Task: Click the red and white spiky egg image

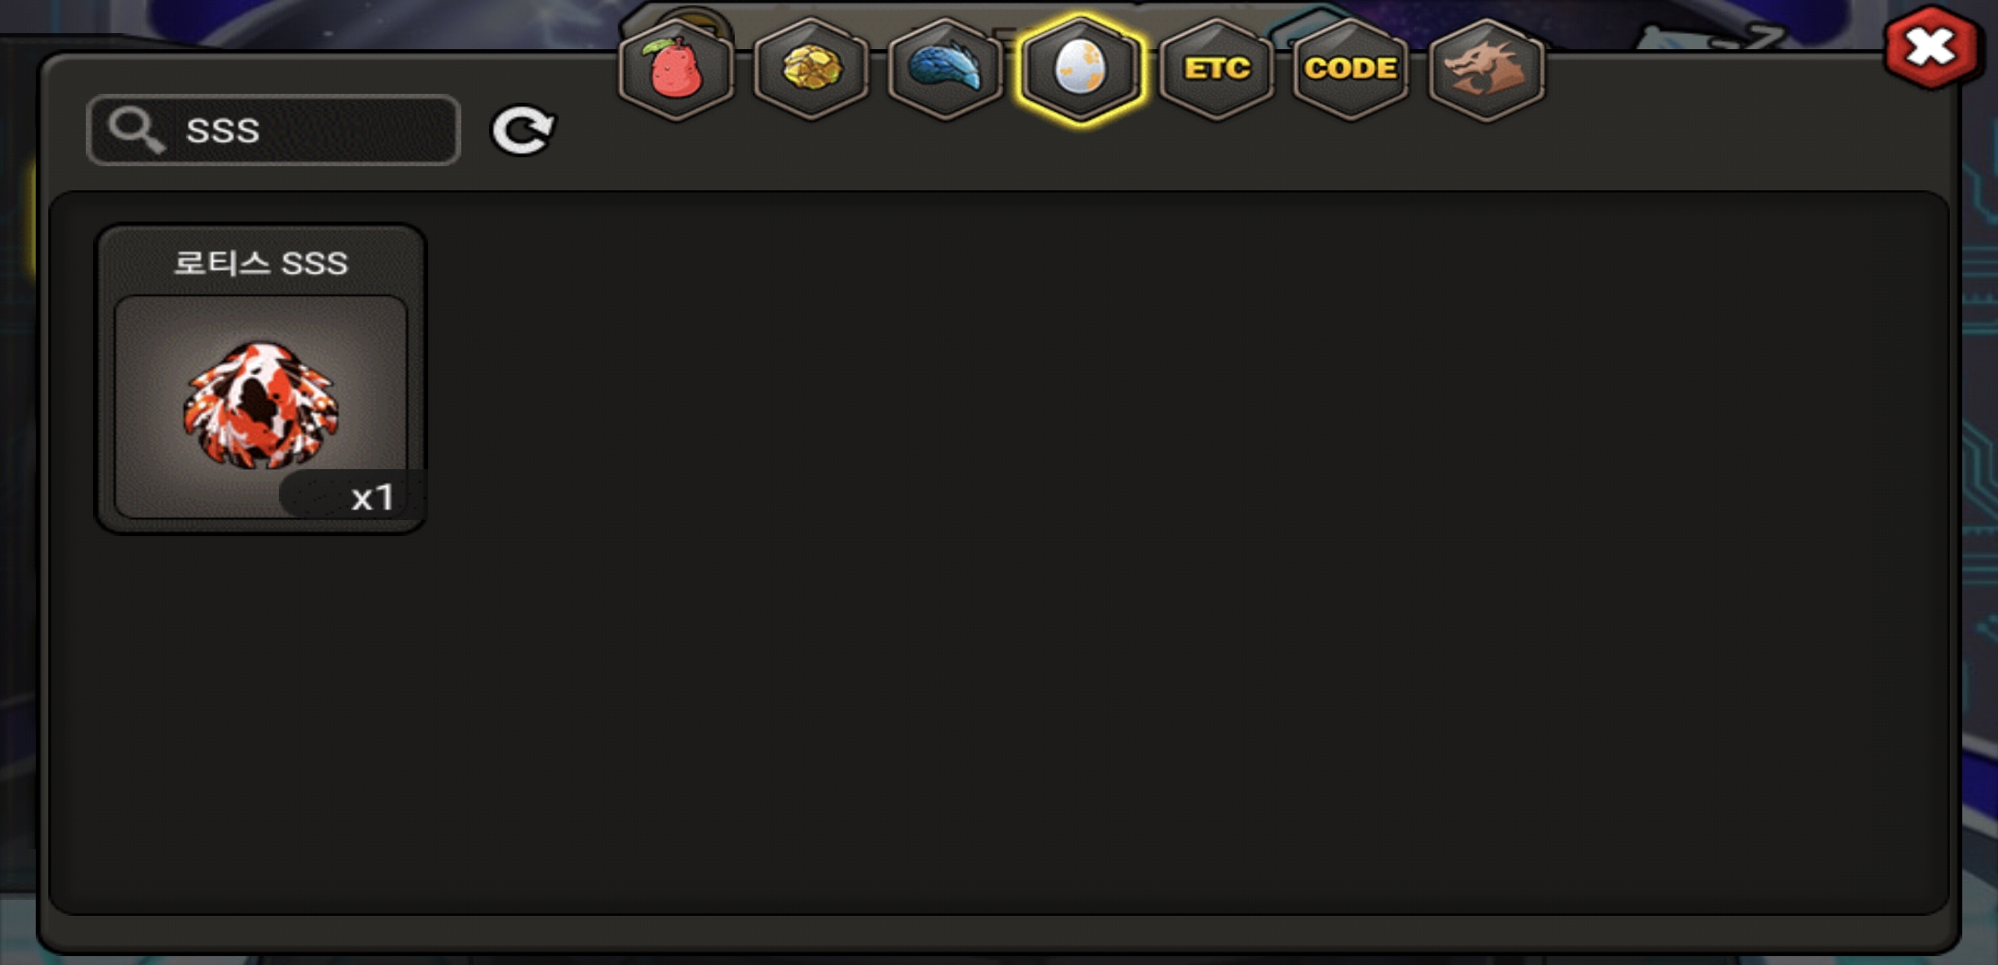Action: point(260,405)
